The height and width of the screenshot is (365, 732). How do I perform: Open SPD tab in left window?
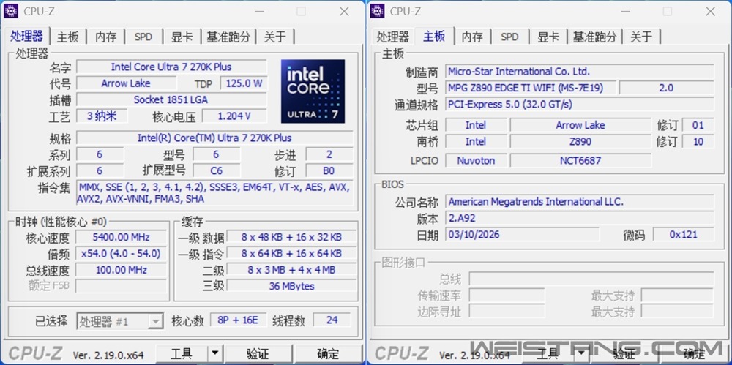(143, 37)
